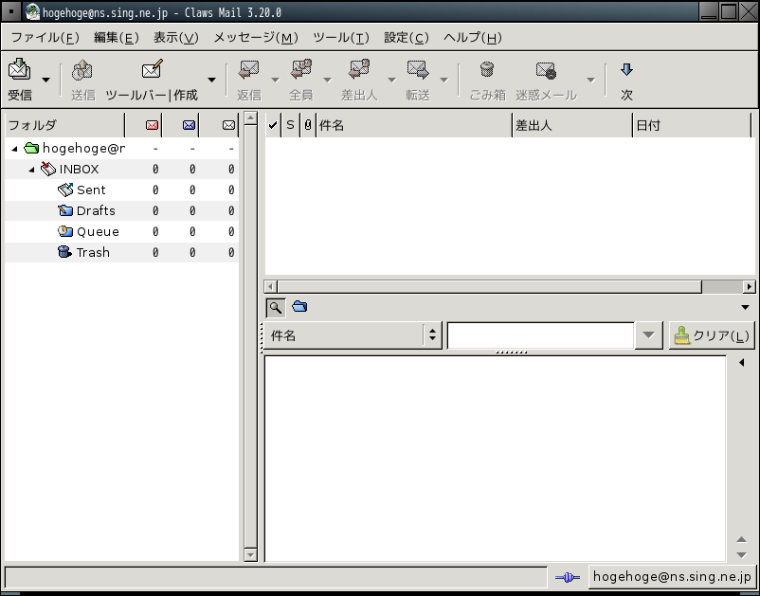Toggle the online/offline connection status icon
The height and width of the screenshot is (596, 760).
point(567,576)
